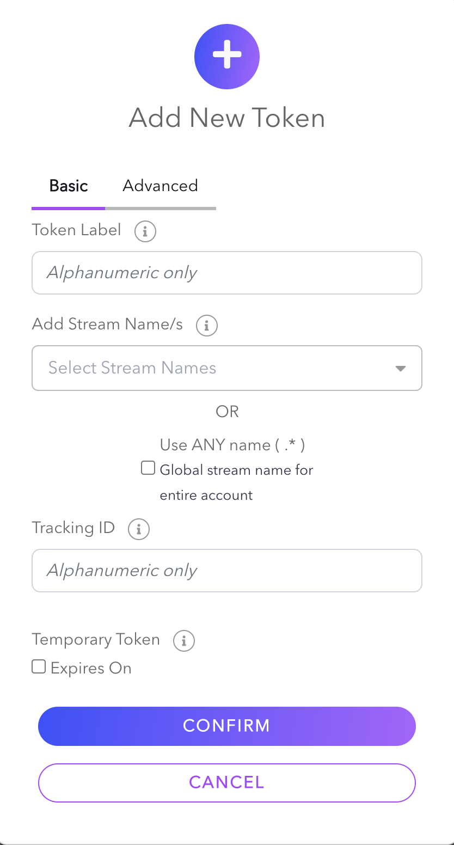The height and width of the screenshot is (845, 454).
Task: Expand the stream names dropdown arrow
Action: 401,369
